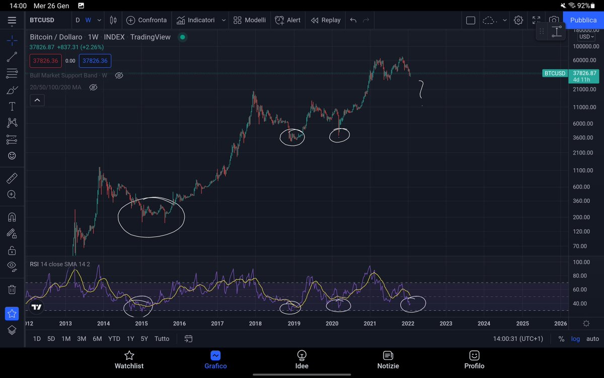Toggle log scale mode
The width and height of the screenshot is (604, 378).
[x=575, y=339]
